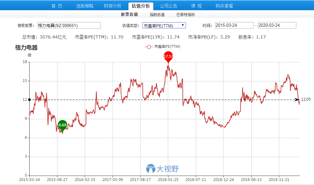Go to the 公司公告 tab
The image size is (314, 185).
(x=168, y=6)
